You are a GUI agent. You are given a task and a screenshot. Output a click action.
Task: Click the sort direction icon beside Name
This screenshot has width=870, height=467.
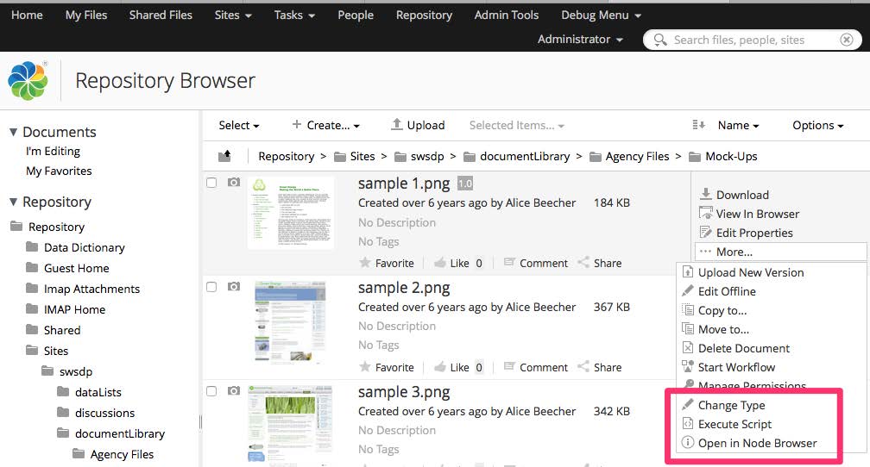(x=699, y=126)
